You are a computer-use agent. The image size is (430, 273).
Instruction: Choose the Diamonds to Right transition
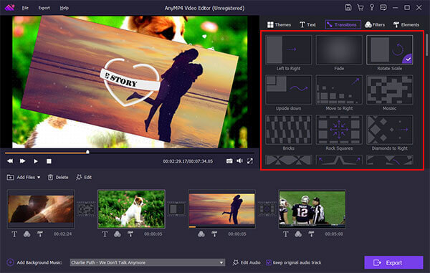pos(389,130)
